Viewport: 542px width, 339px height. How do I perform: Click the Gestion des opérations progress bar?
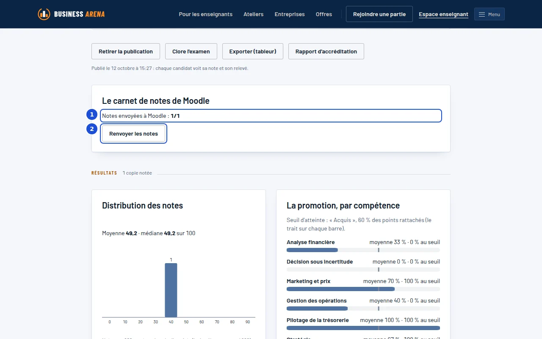tap(363, 308)
